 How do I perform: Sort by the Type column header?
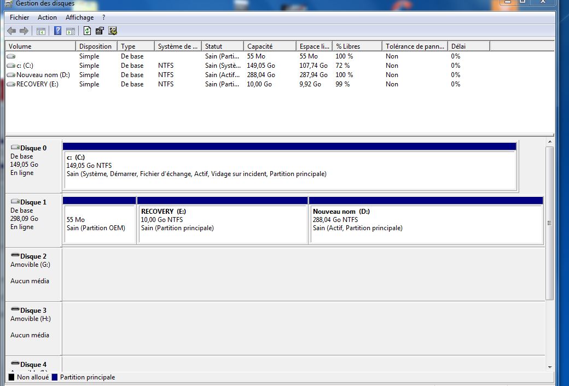[x=136, y=46]
